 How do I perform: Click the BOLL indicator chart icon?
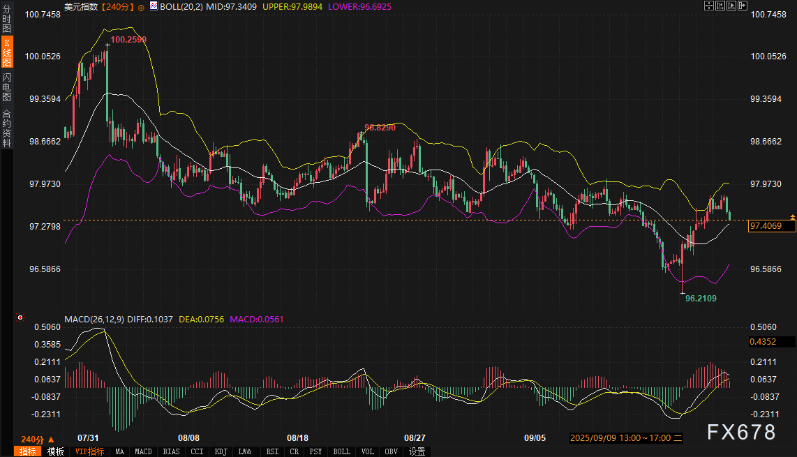pyautogui.click(x=154, y=6)
